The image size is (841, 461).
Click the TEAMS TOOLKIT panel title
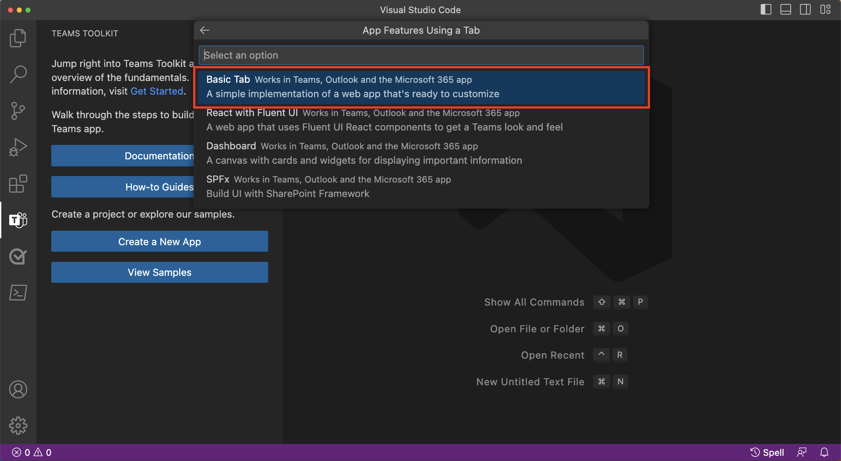[x=85, y=33]
